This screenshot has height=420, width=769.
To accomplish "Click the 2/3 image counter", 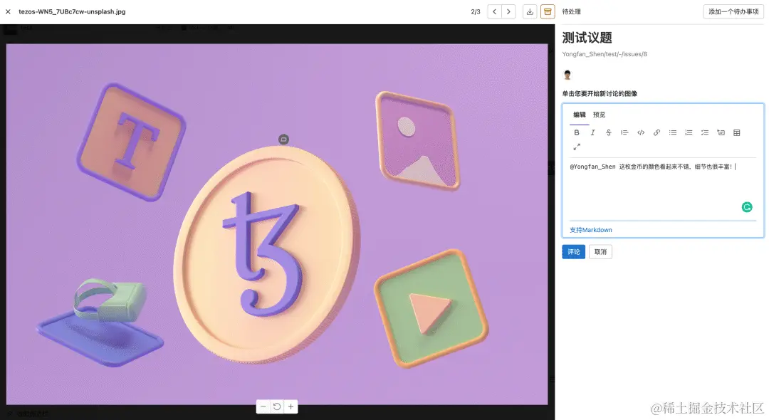I will coord(475,12).
